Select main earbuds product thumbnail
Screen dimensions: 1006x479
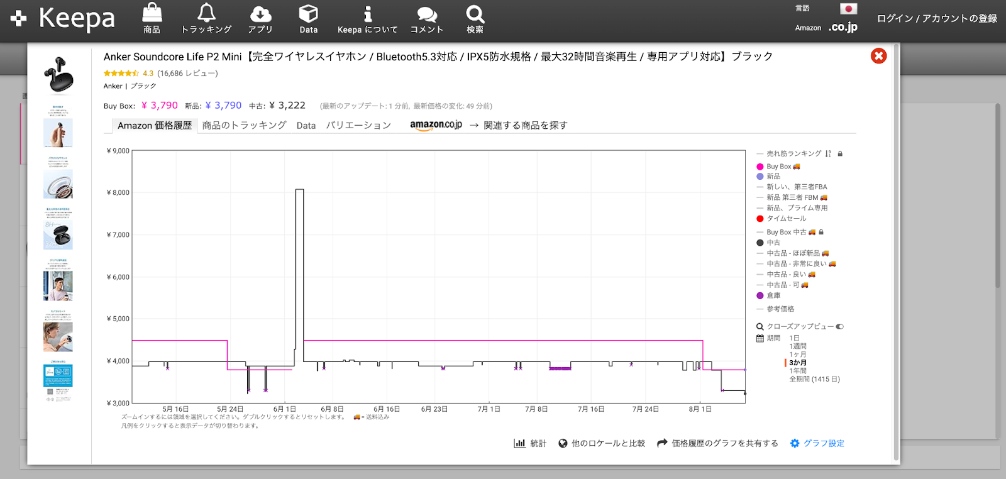point(58,74)
